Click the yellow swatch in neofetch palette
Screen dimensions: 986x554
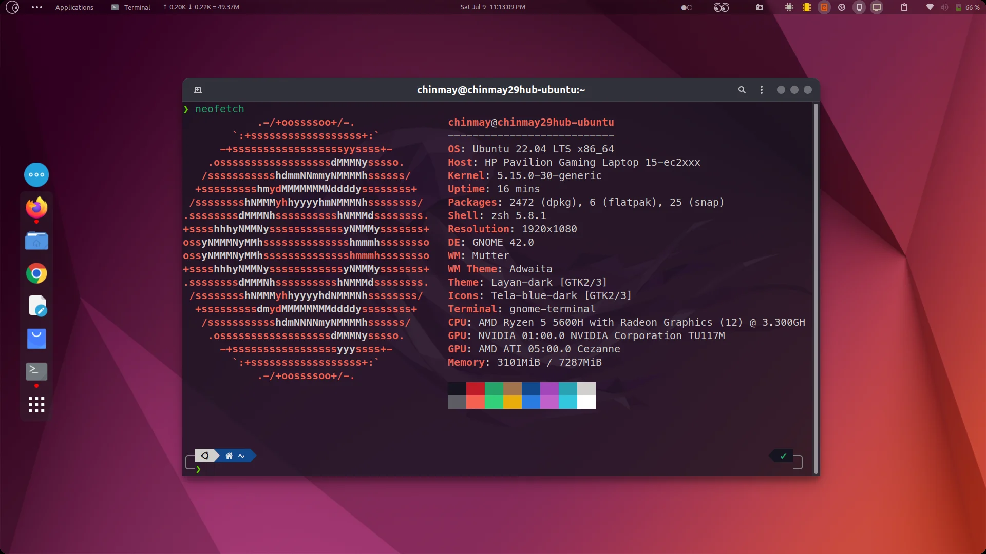513,402
